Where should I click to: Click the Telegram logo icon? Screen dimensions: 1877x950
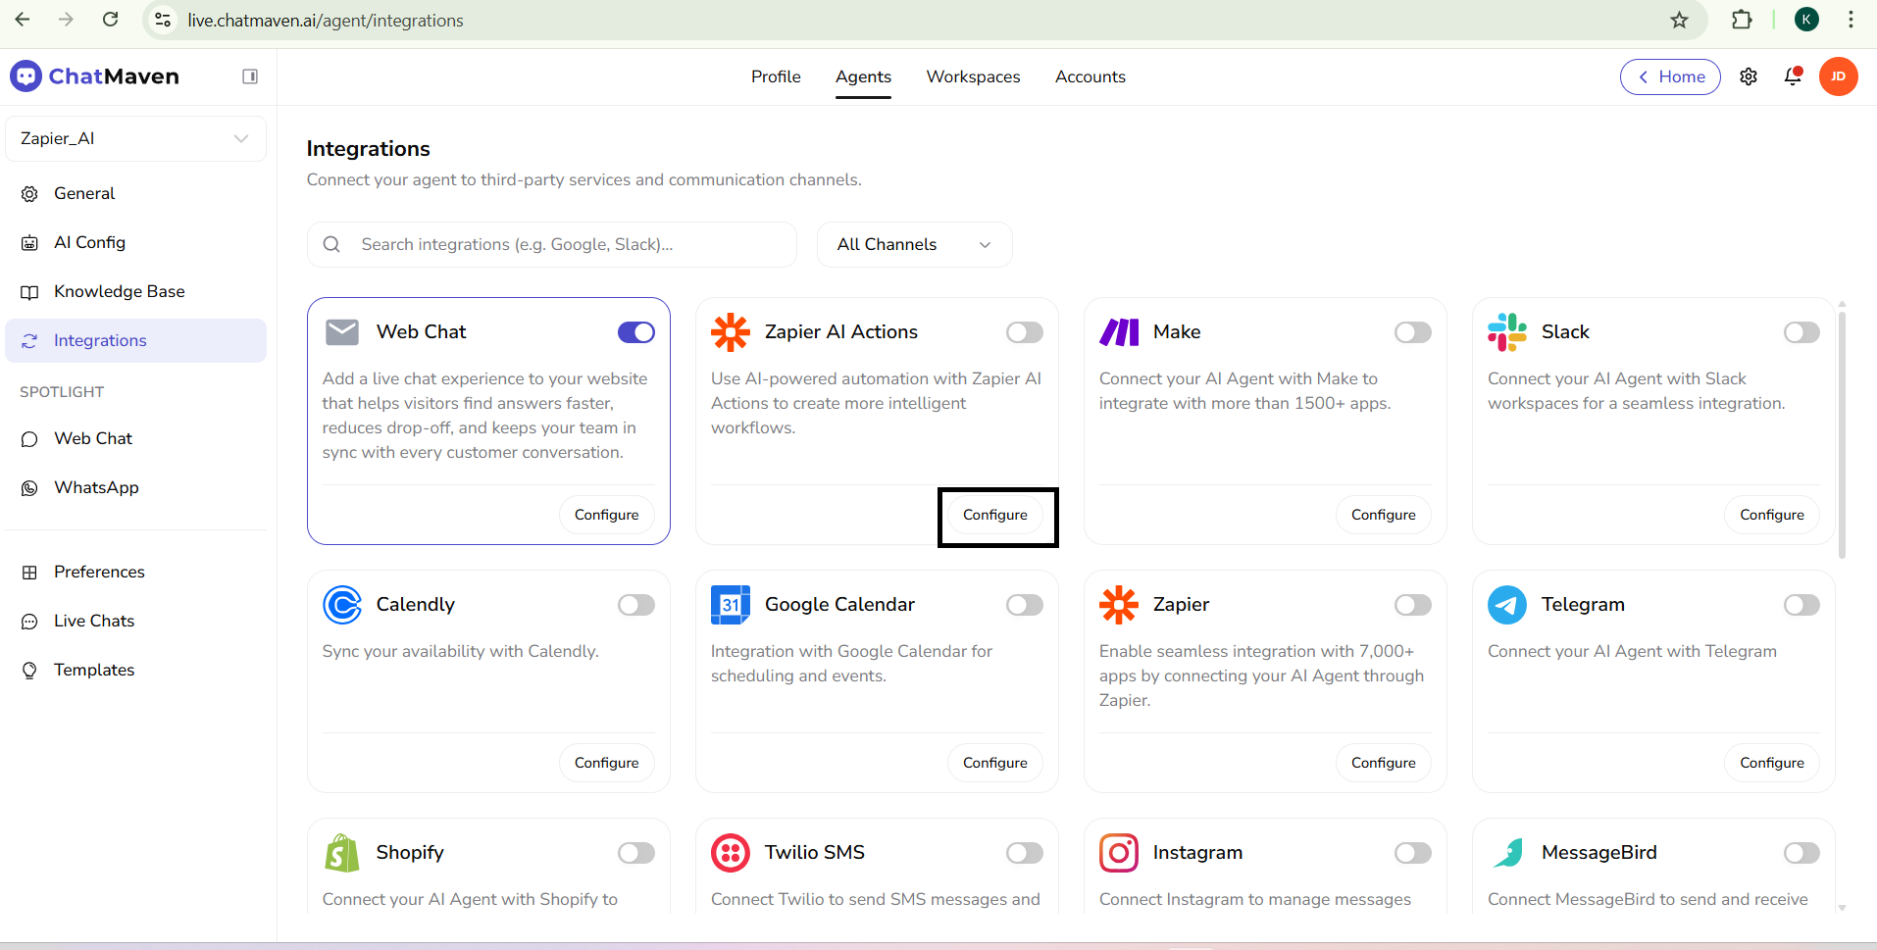pos(1506,605)
